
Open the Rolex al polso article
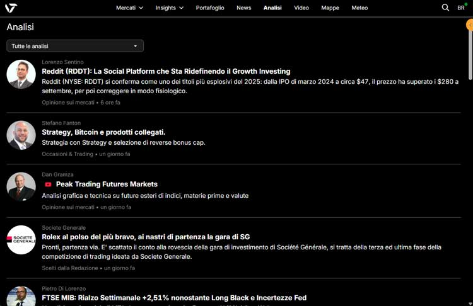tap(146, 237)
